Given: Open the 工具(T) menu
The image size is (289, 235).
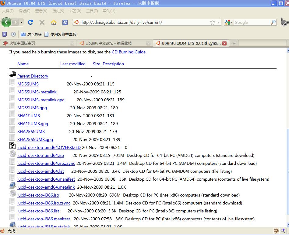Looking at the screenshot, I should [92, 11].
